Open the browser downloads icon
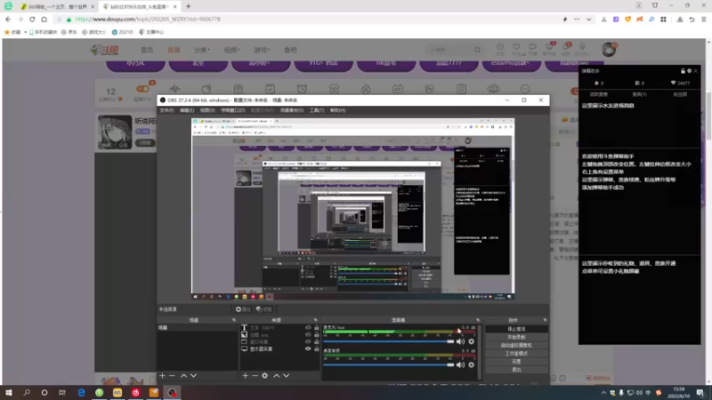The width and height of the screenshot is (712, 400). tap(680, 20)
